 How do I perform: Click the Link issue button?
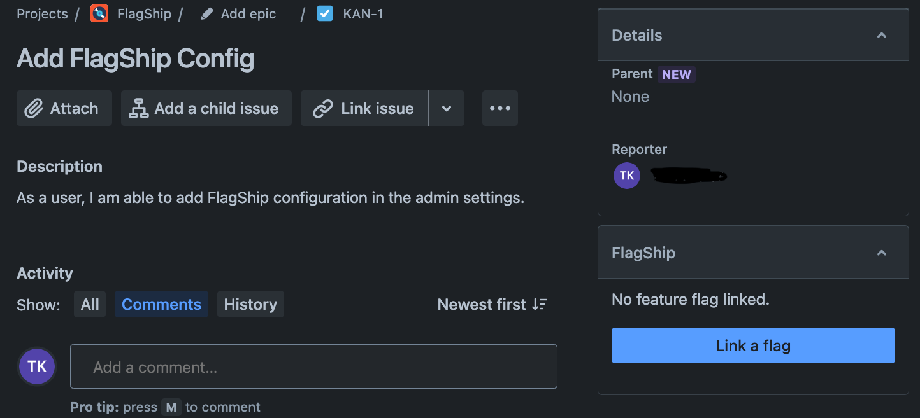(364, 108)
